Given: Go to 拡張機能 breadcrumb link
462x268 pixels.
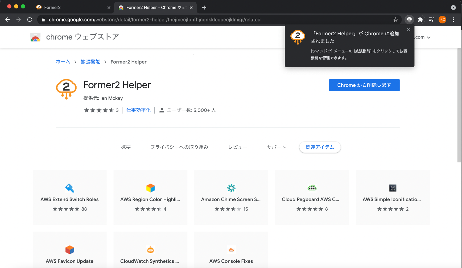Looking at the screenshot, I should (x=90, y=62).
